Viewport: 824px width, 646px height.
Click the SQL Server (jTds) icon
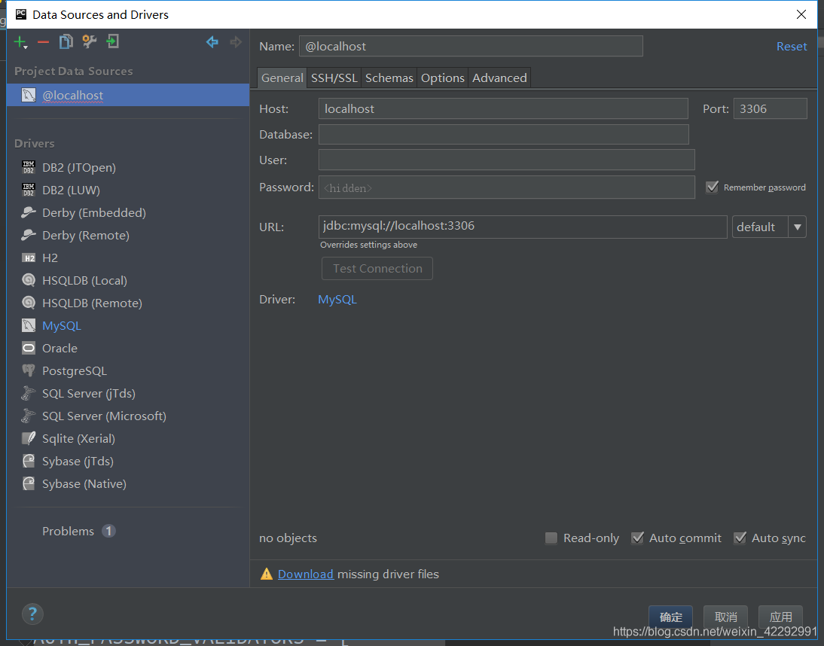pos(29,393)
